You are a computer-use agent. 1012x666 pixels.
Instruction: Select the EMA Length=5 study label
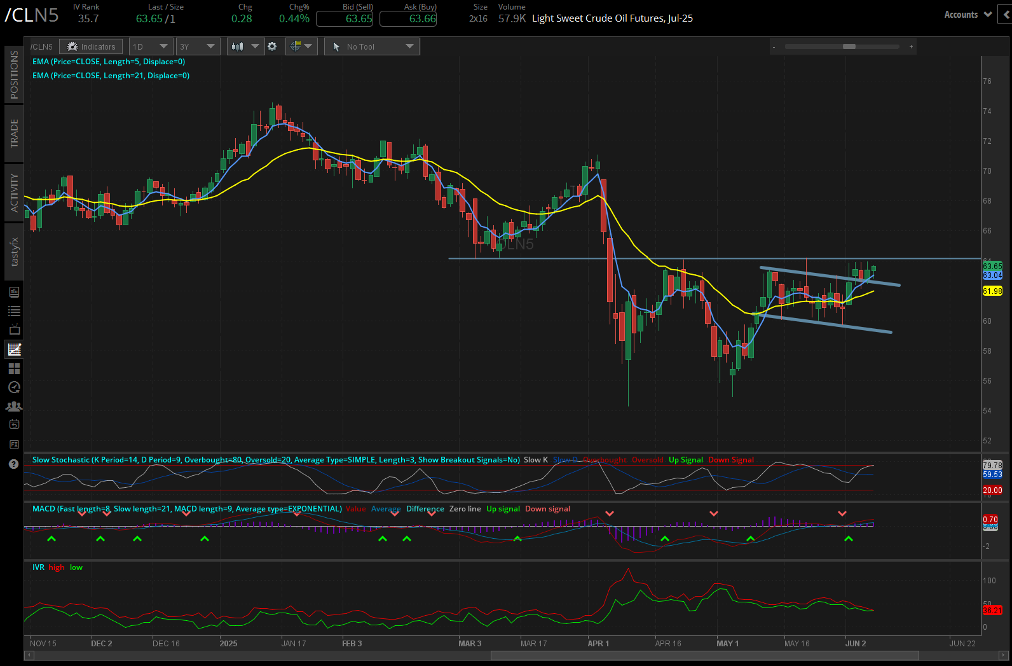tap(109, 62)
